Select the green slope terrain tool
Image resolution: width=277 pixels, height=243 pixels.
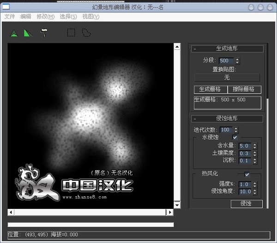click(28, 33)
